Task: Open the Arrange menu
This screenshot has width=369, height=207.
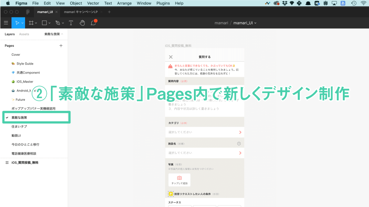Action: pos(124,3)
